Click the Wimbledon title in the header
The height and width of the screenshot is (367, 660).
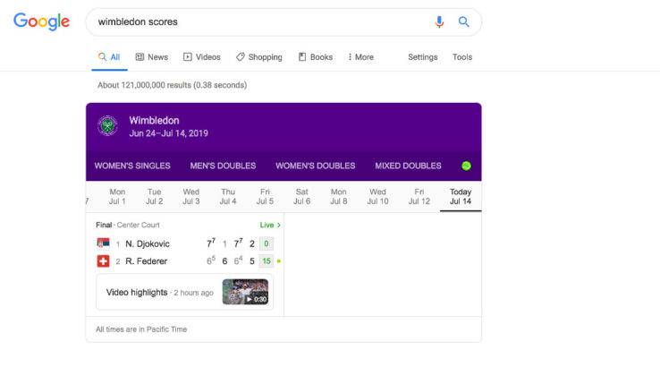[154, 121]
